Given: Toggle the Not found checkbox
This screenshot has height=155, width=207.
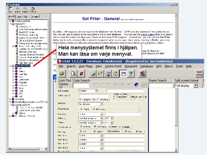Looking at the screenshot, I should [x=94, y=109].
